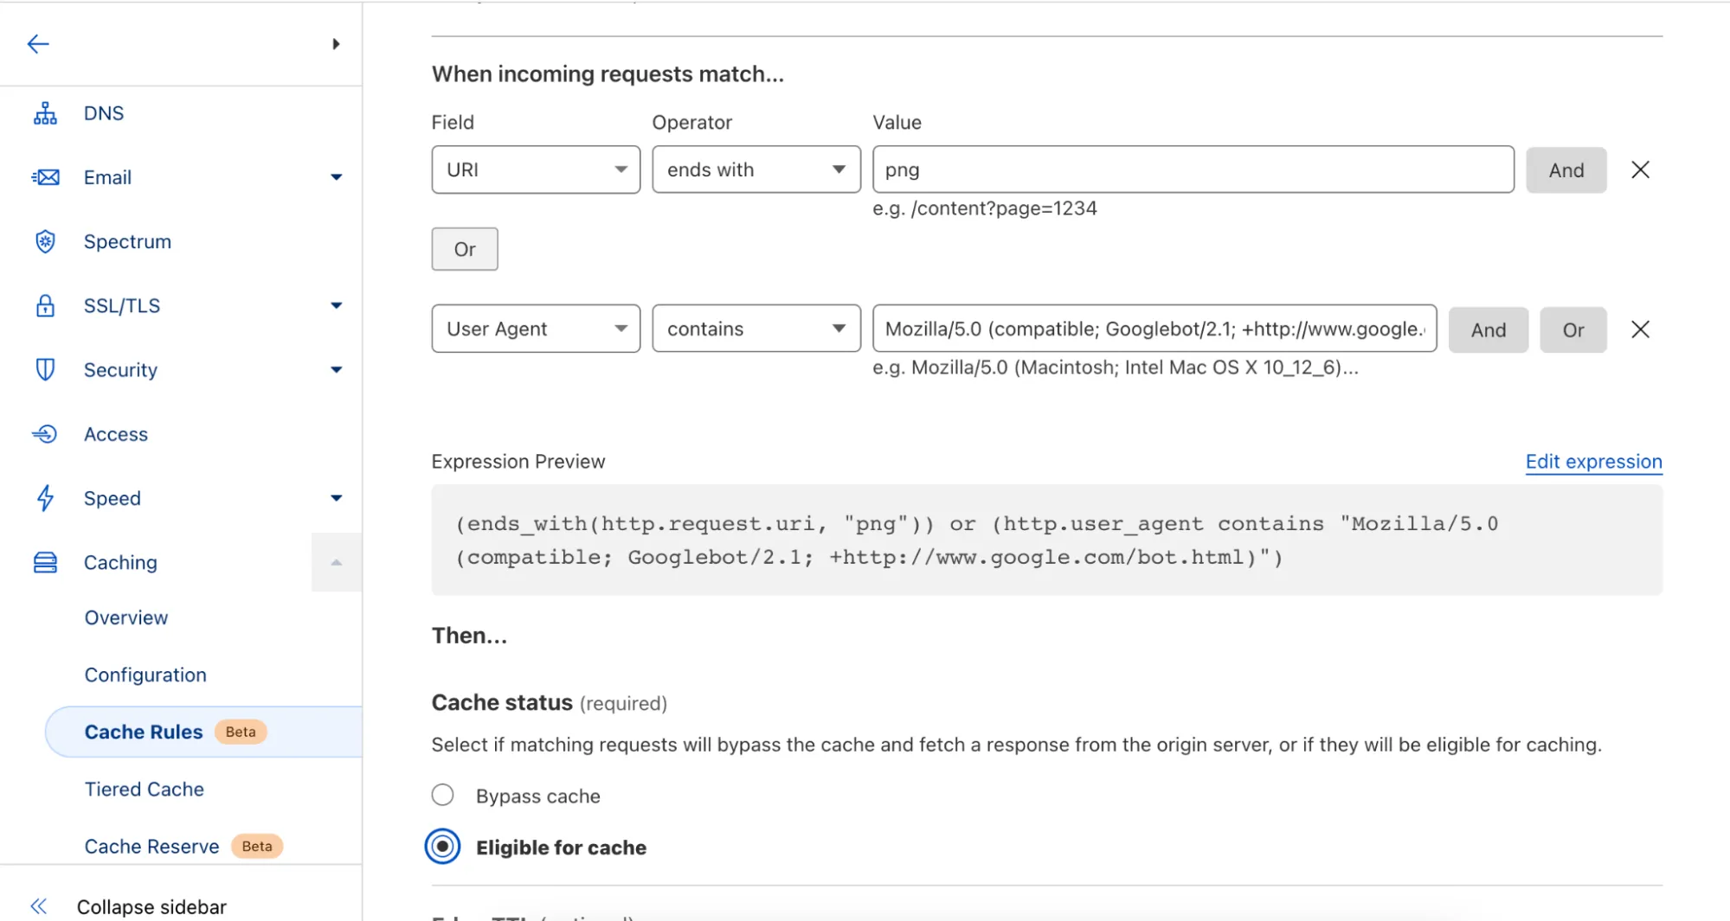Click the Speed lightning bolt icon

pos(45,498)
